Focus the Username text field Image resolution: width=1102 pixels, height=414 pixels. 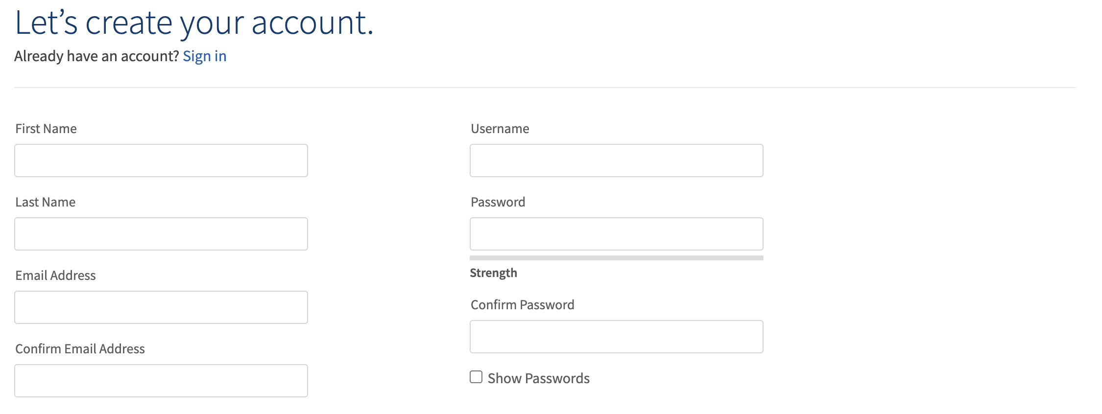click(616, 161)
